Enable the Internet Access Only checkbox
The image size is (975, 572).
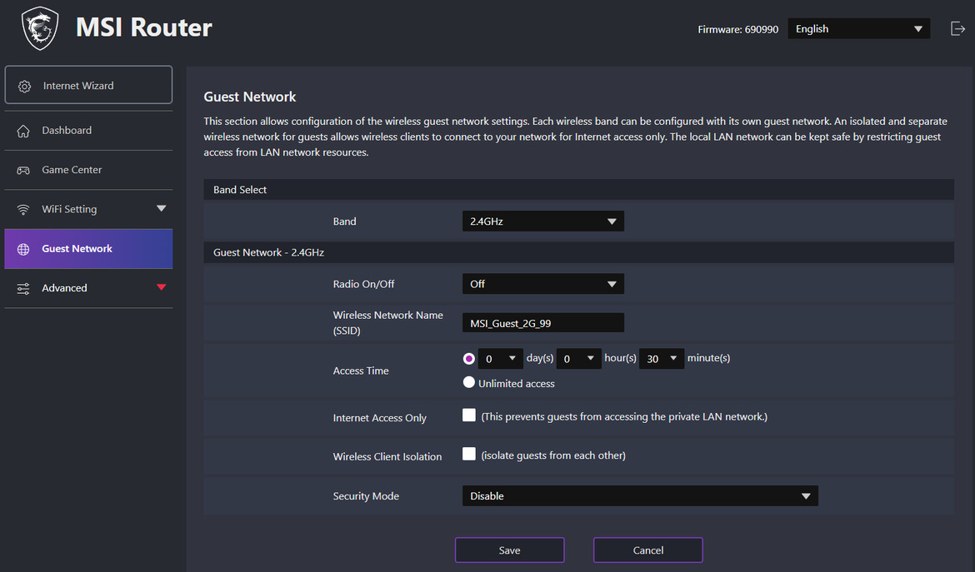469,415
